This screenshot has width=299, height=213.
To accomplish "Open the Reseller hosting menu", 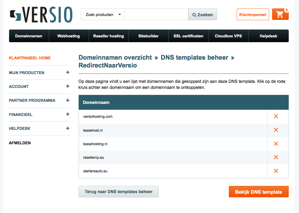I will click(x=109, y=36).
